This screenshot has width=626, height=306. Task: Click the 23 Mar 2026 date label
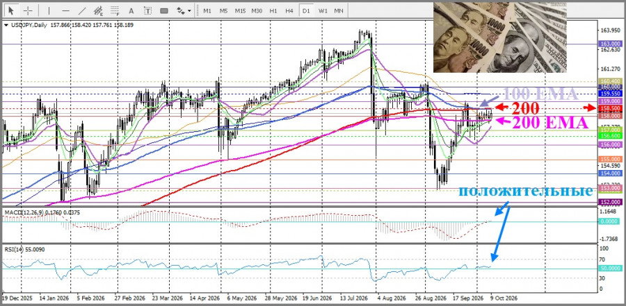click(x=166, y=298)
